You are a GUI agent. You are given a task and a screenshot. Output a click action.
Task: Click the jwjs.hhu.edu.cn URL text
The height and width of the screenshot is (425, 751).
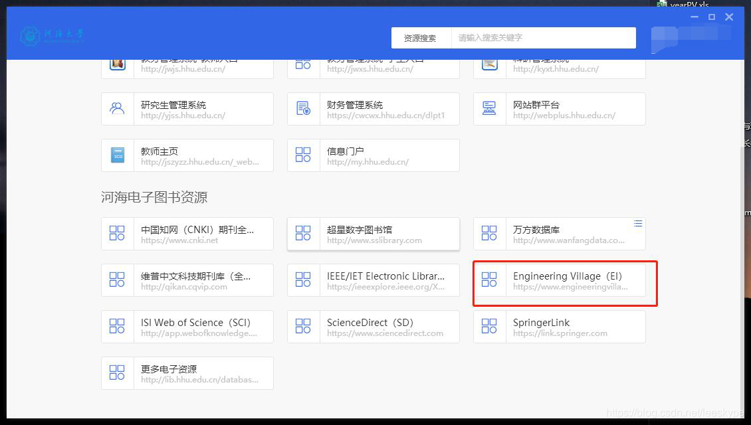tap(183, 69)
